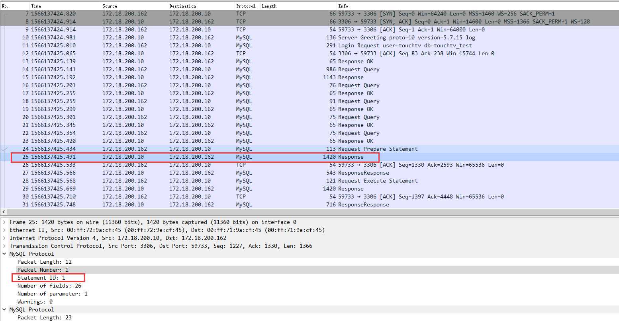The image size is (619, 321).
Task: Expand the Frame 25 details row
Action: point(4,222)
